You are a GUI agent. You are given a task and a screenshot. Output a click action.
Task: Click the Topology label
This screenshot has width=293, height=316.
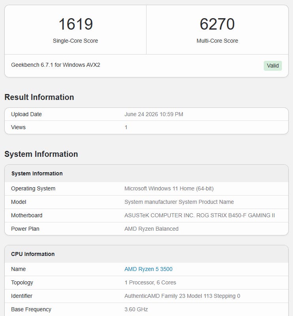(22, 282)
